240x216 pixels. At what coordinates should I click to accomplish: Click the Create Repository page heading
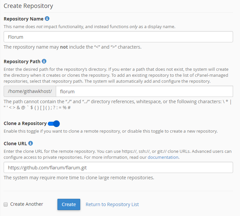point(28,6)
